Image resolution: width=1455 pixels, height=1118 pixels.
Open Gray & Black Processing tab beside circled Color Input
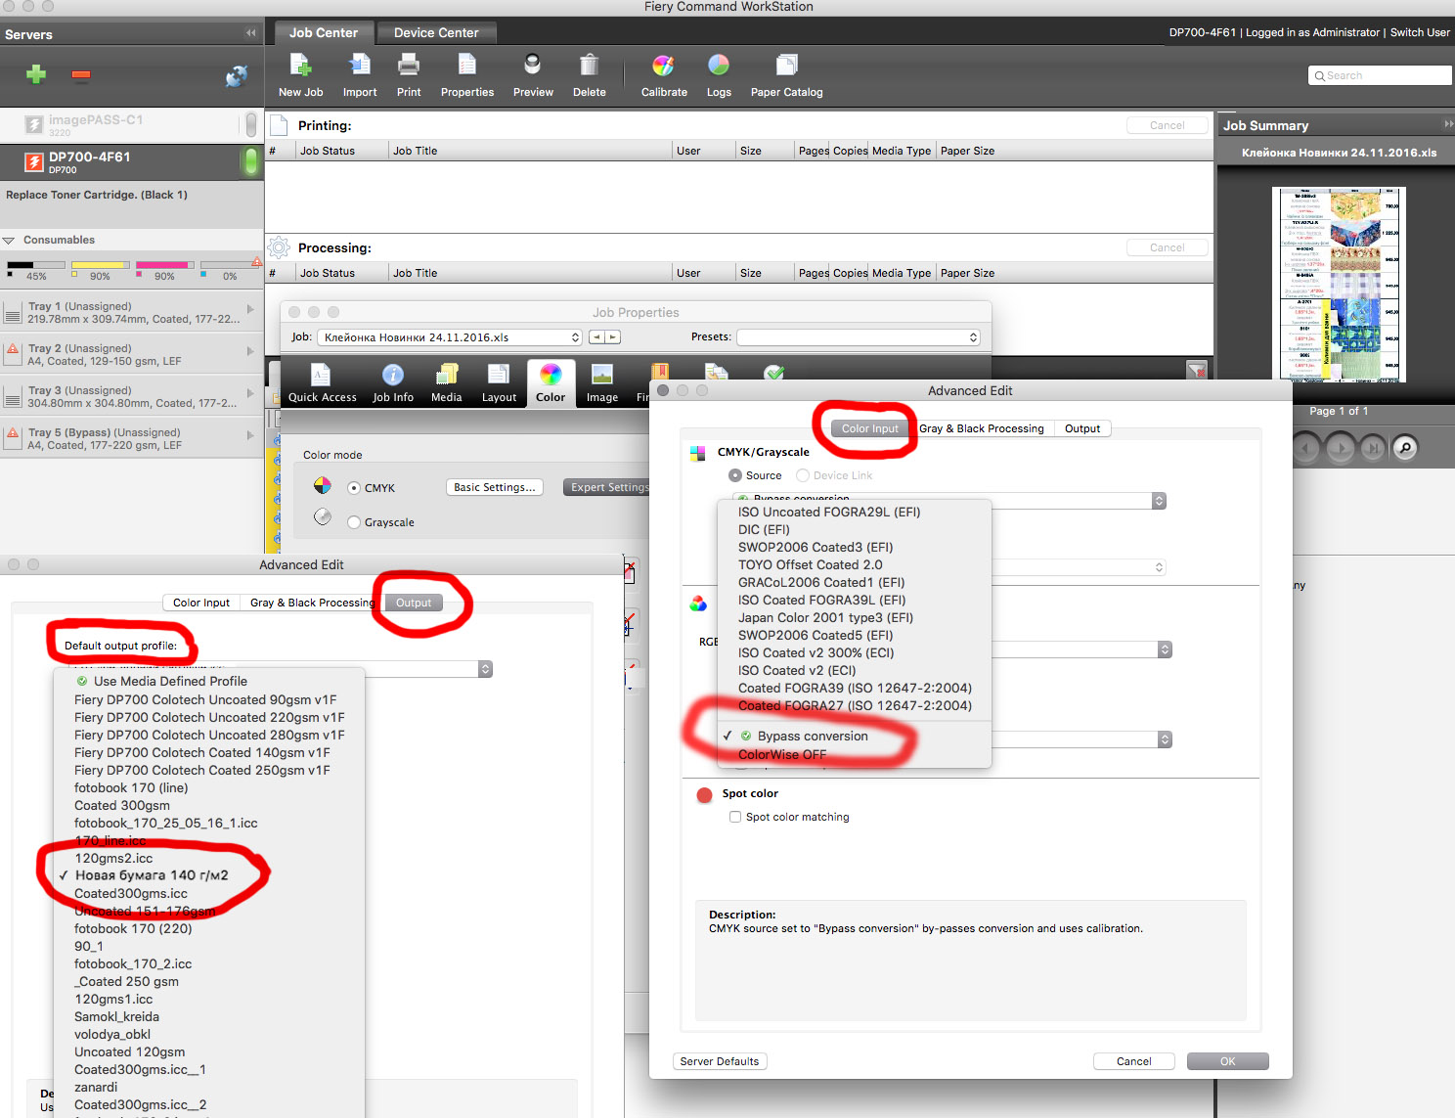coord(982,428)
